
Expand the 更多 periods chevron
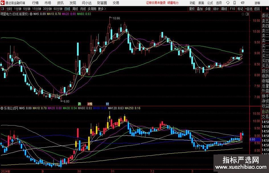pyautogui.click(x=105, y=9)
